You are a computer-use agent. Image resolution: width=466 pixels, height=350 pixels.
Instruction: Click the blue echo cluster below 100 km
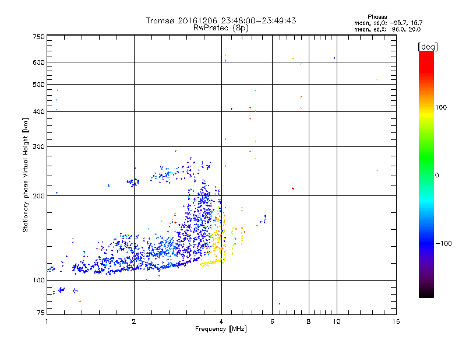pyautogui.click(x=61, y=290)
